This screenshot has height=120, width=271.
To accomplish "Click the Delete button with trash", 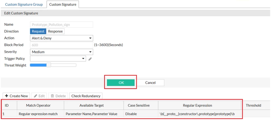I will 58,96.
